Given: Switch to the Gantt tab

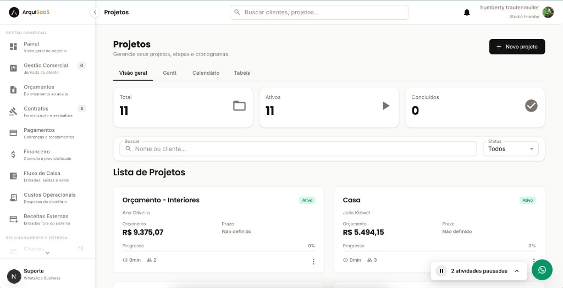Looking at the screenshot, I should pos(169,73).
